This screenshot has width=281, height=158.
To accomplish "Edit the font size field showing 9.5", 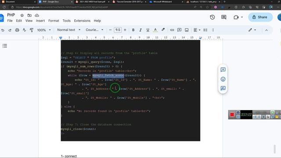I will pos(118,30).
